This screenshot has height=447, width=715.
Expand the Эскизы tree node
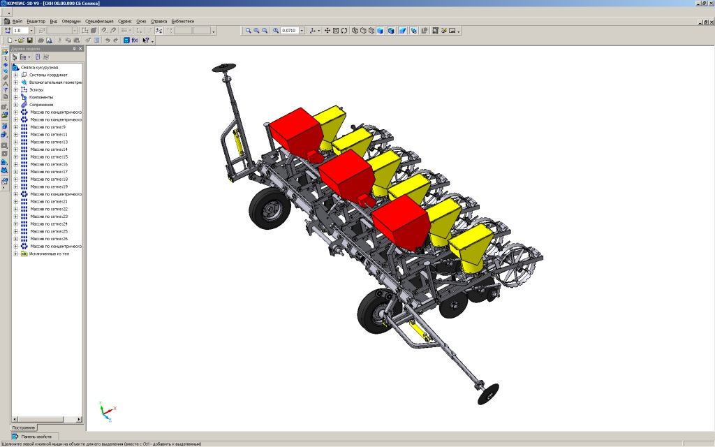coord(16,89)
